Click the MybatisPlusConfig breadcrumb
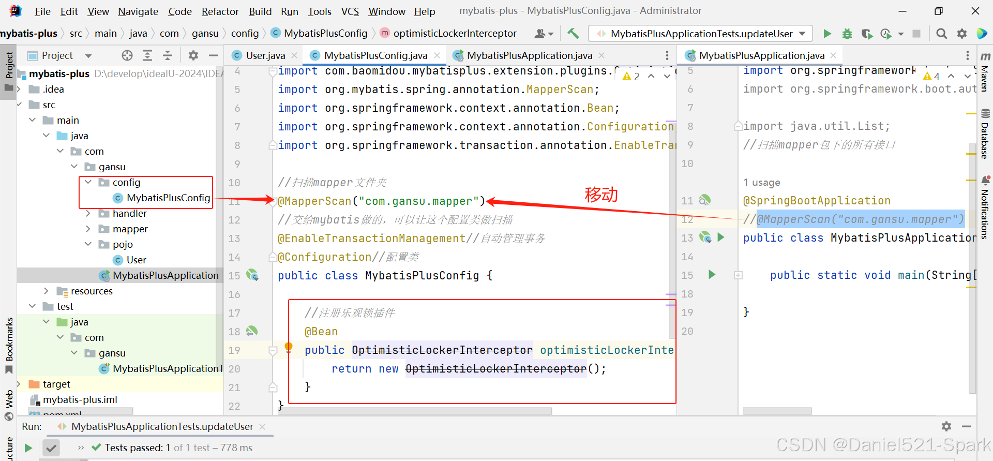Image resolution: width=993 pixels, height=461 pixels. [x=319, y=34]
